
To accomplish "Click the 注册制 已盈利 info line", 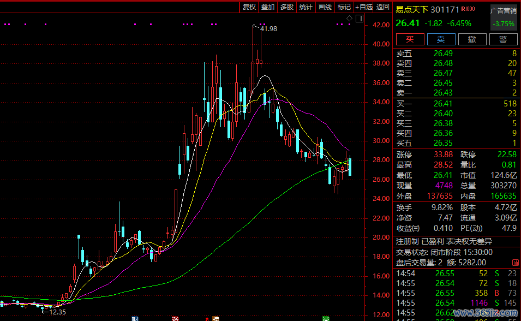I will [444, 241].
